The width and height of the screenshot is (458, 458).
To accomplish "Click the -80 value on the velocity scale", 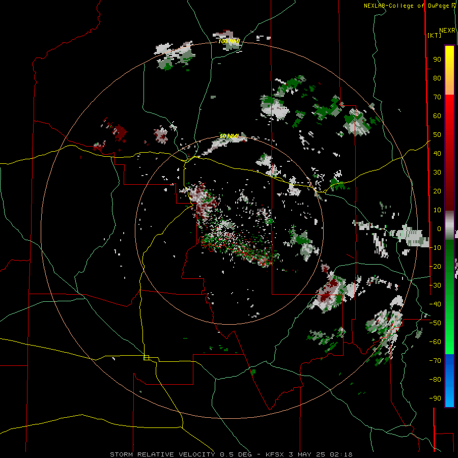I will click(x=435, y=380).
